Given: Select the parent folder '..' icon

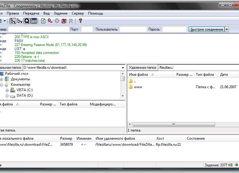Looking at the screenshot, I should pyautogui.click(x=131, y=81).
